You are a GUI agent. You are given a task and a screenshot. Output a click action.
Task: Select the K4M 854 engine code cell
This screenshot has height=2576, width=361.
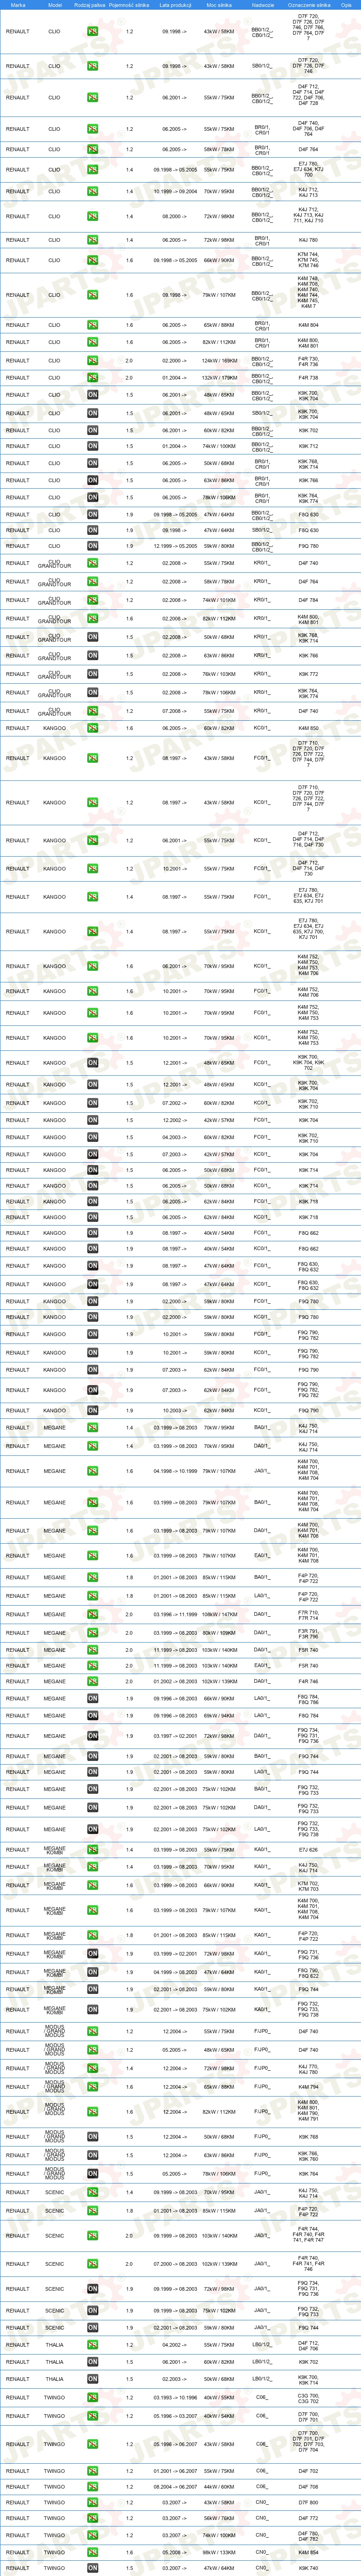[x=308, y=2552]
